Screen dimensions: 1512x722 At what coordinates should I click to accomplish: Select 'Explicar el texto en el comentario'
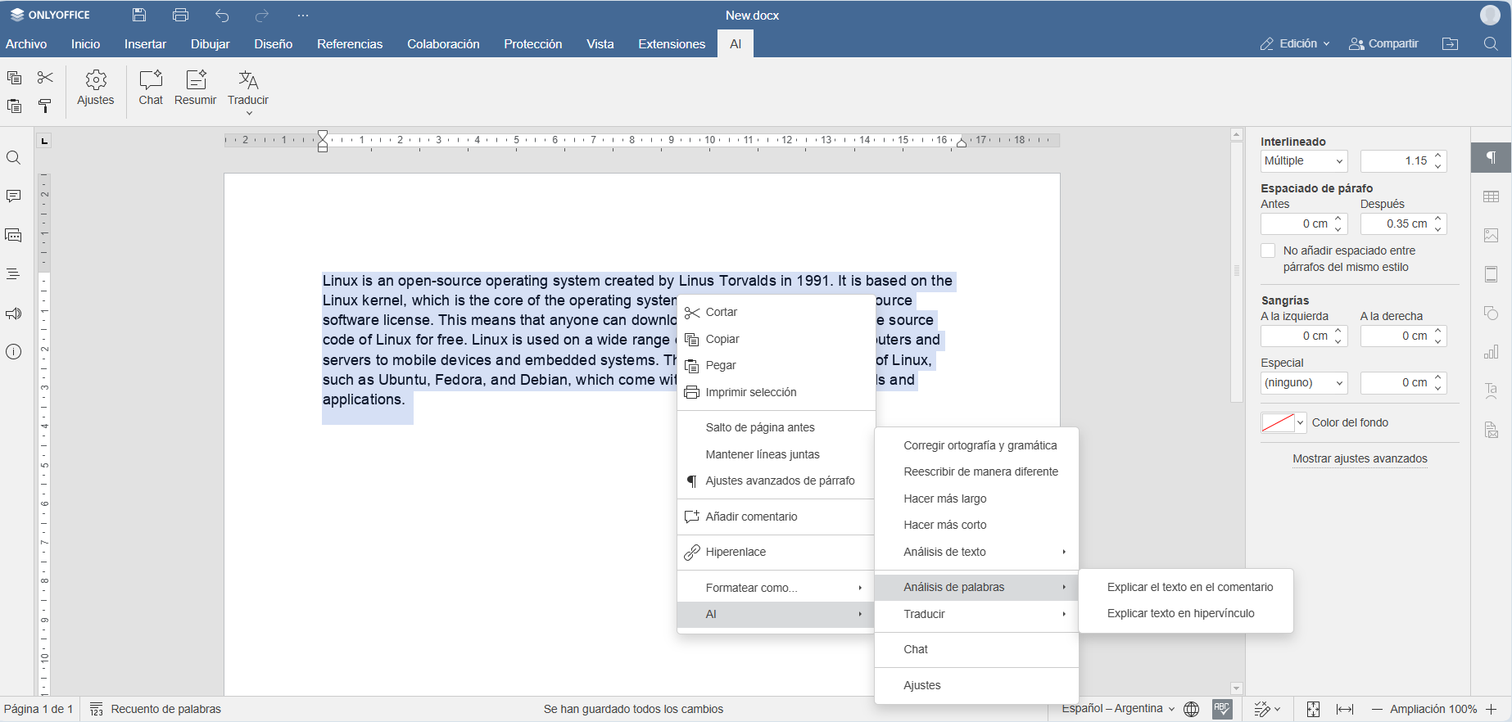coord(1189,587)
